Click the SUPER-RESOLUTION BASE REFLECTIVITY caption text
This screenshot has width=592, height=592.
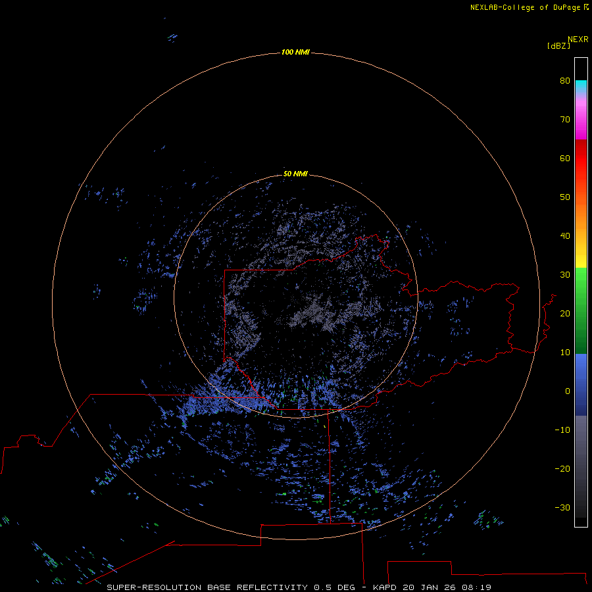(x=207, y=587)
